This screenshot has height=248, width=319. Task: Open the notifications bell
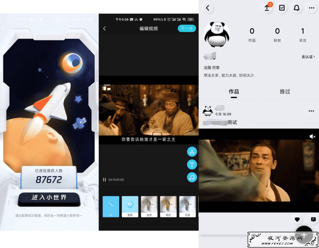[x=297, y=8]
